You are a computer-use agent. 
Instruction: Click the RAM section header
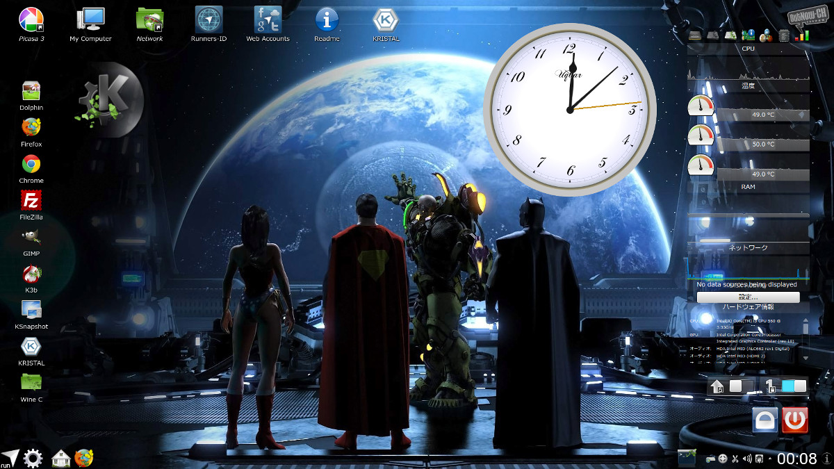point(748,187)
